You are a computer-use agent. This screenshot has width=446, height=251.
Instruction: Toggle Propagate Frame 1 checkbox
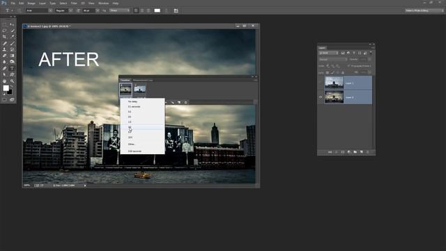(x=348, y=66)
